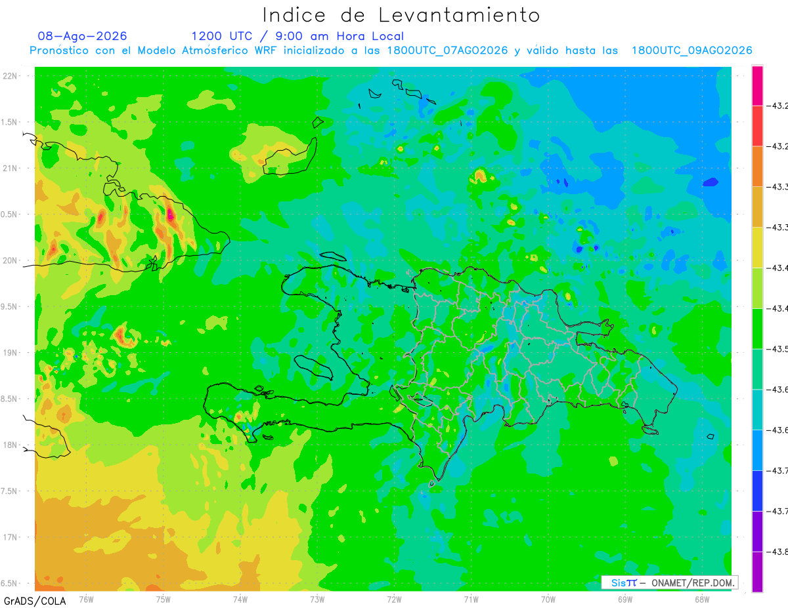
Task: Click the "72W" longitude label
Action: [394, 599]
